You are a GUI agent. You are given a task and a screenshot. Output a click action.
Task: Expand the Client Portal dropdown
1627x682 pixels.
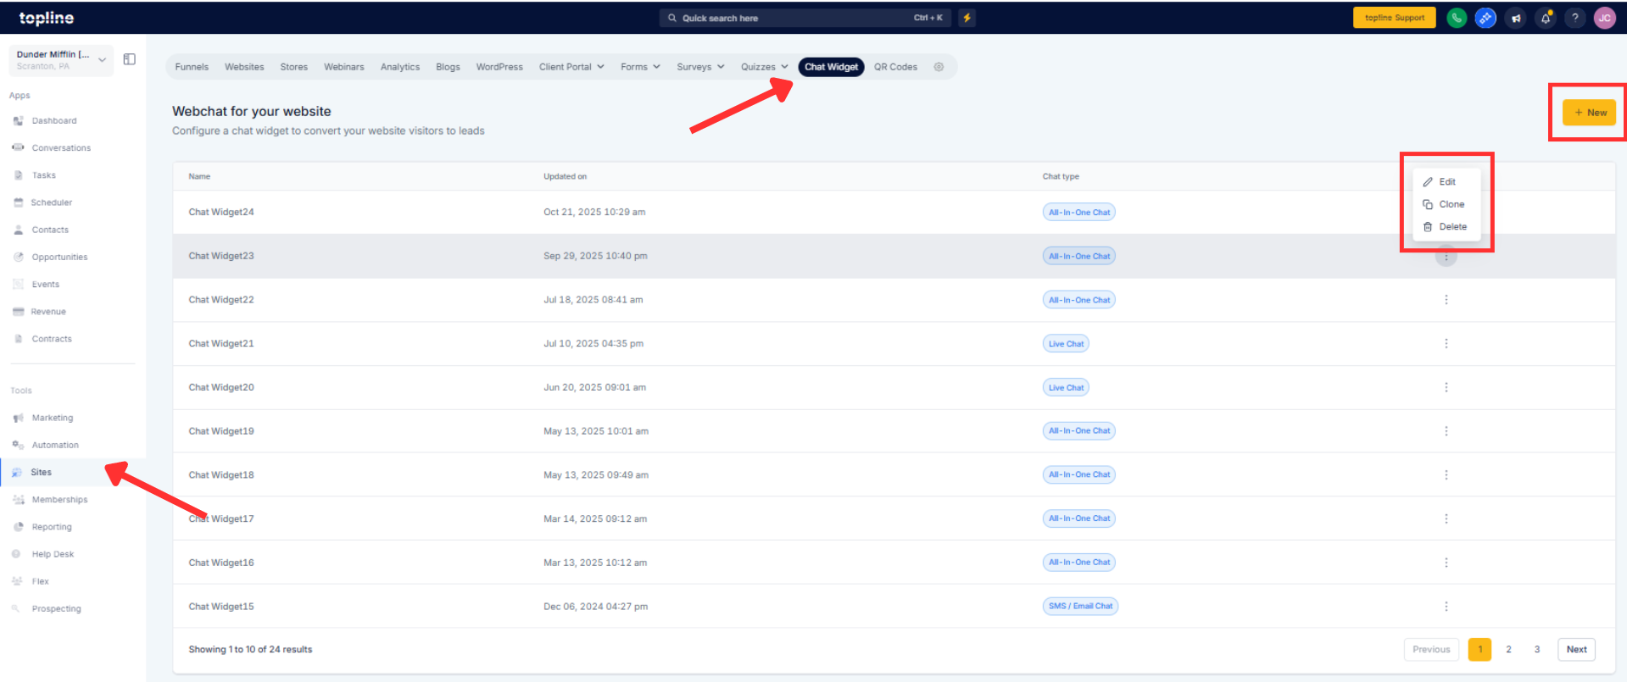571,67
